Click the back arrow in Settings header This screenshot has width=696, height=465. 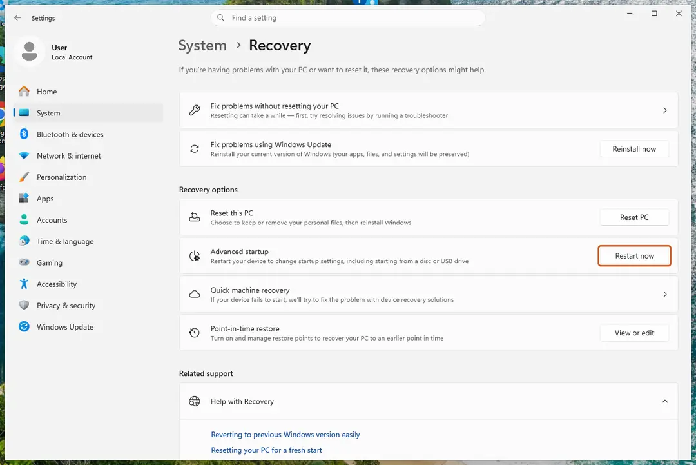coord(17,18)
